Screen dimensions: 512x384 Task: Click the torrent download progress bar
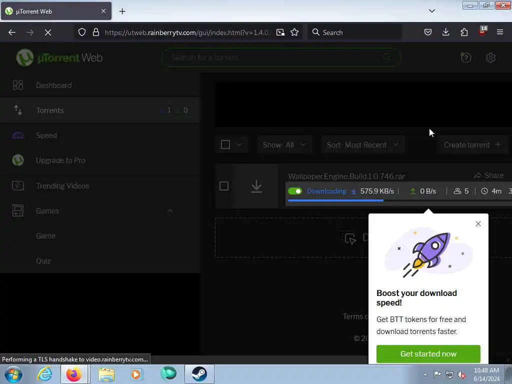pyautogui.click(x=399, y=200)
